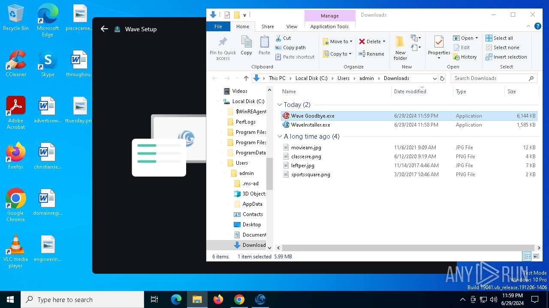Viewport: 549px width, 308px height.
Task: Sort by Size column header
Action: coord(512,91)
